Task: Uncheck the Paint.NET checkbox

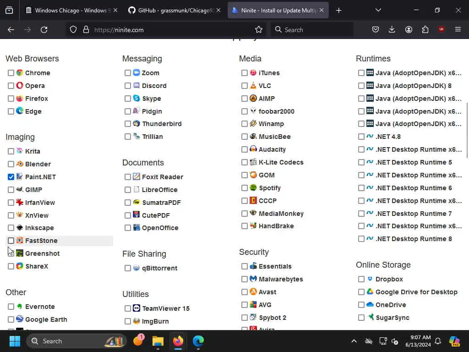Action: point(11,177)
